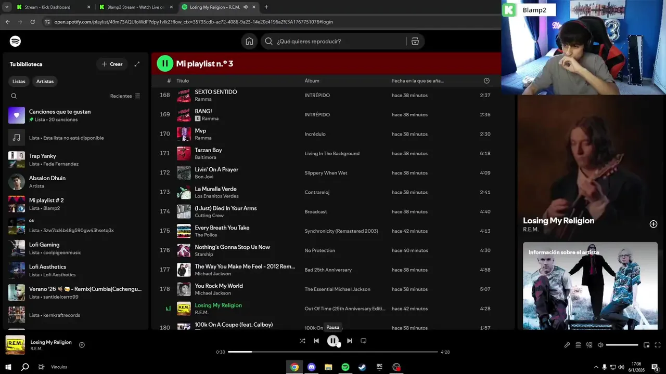
Task: Enter fullscreen player view
Action: tap(658, 345)
